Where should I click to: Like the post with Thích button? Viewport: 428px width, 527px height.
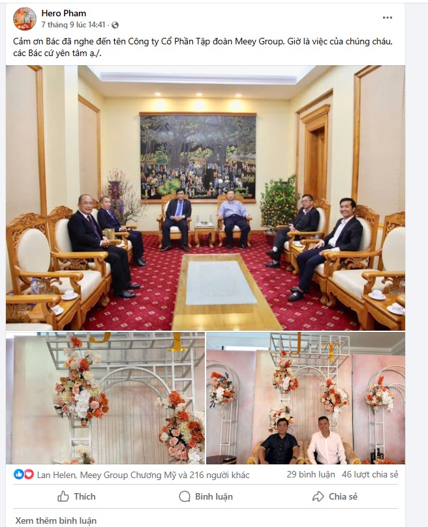(76, 496)
